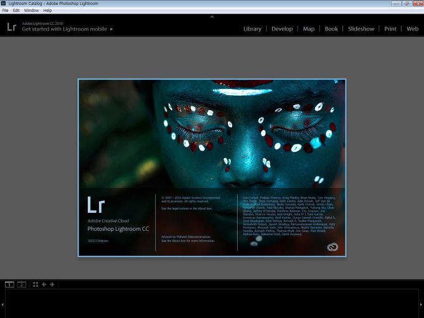424x318 pixels.
Task: Restore down the Lightroom window
Action: (407, 4)
